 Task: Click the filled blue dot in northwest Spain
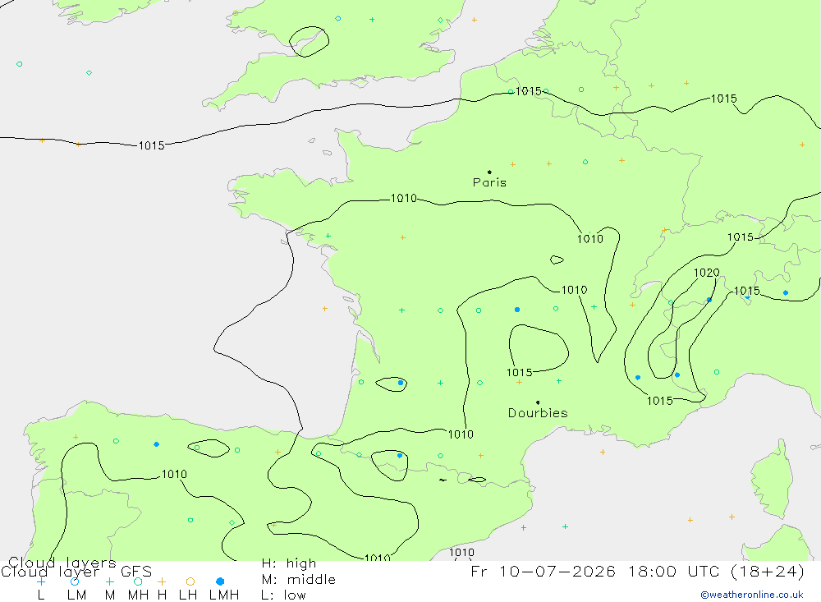click(x=157, y=444)
